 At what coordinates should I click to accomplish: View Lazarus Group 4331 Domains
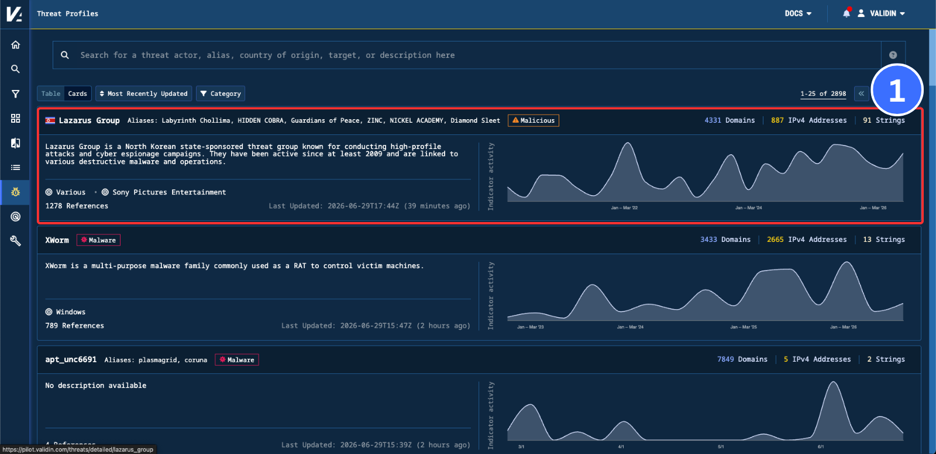[729, 120]
